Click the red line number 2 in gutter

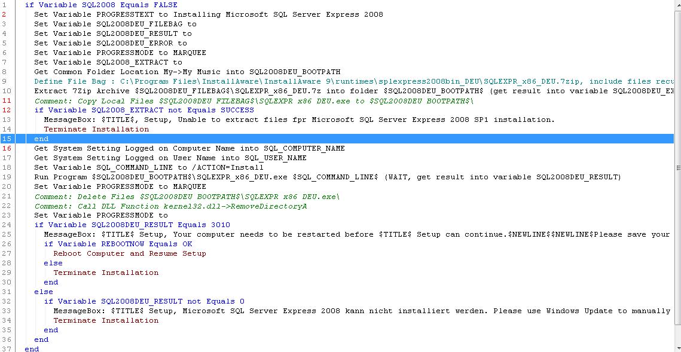[4, 14]
